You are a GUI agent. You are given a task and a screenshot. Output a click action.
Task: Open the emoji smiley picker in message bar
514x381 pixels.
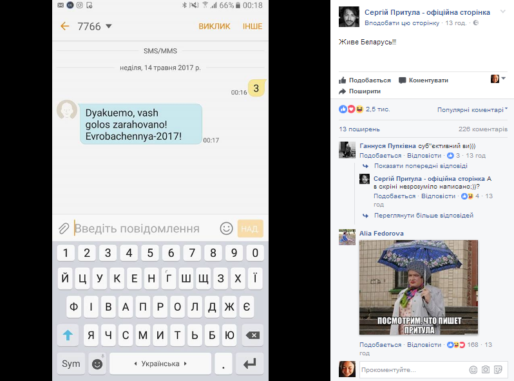point(226,228)
